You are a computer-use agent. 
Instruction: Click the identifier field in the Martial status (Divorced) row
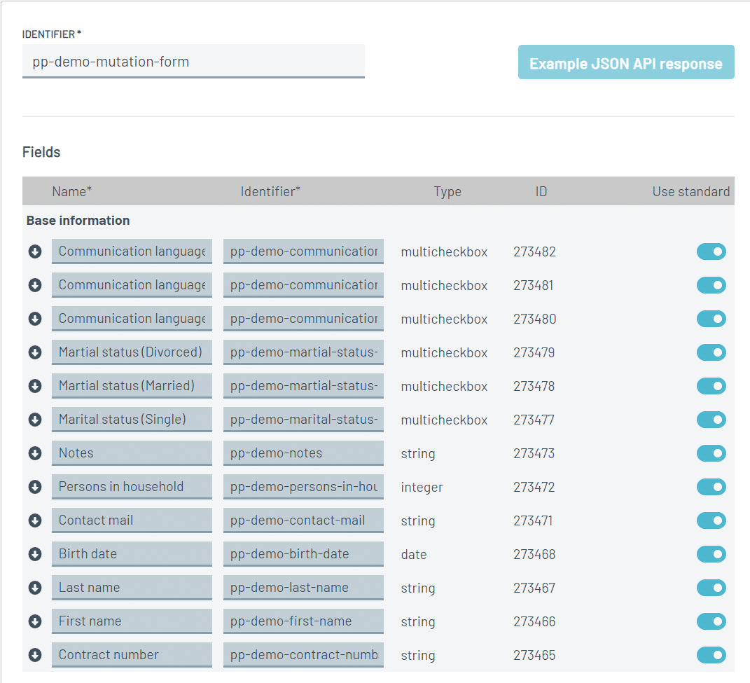(303, 352)
